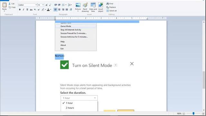Align text left
The width and height of the screenshot is (206, 116).
[55, 9]
